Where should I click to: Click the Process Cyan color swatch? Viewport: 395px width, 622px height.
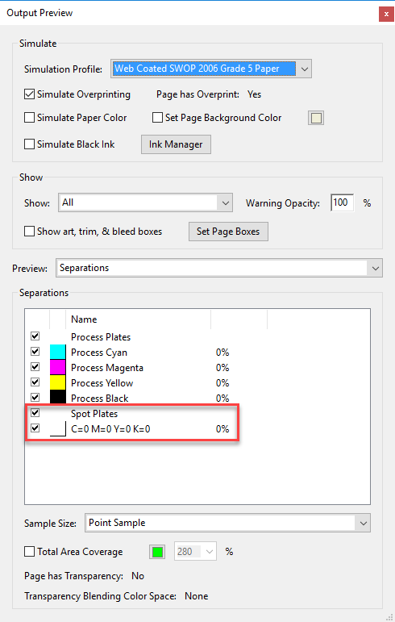(57, 353)
